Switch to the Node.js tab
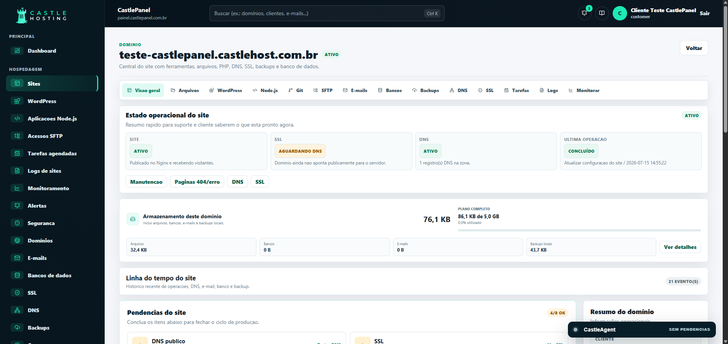 [265, 90]
